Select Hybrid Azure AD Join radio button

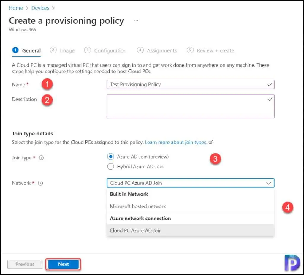coord(110,166)
